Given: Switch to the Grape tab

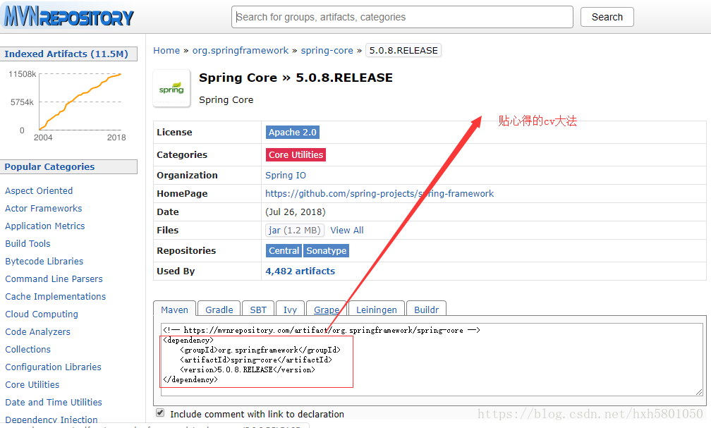Looking at the screenshot, I should coord(327,309).
